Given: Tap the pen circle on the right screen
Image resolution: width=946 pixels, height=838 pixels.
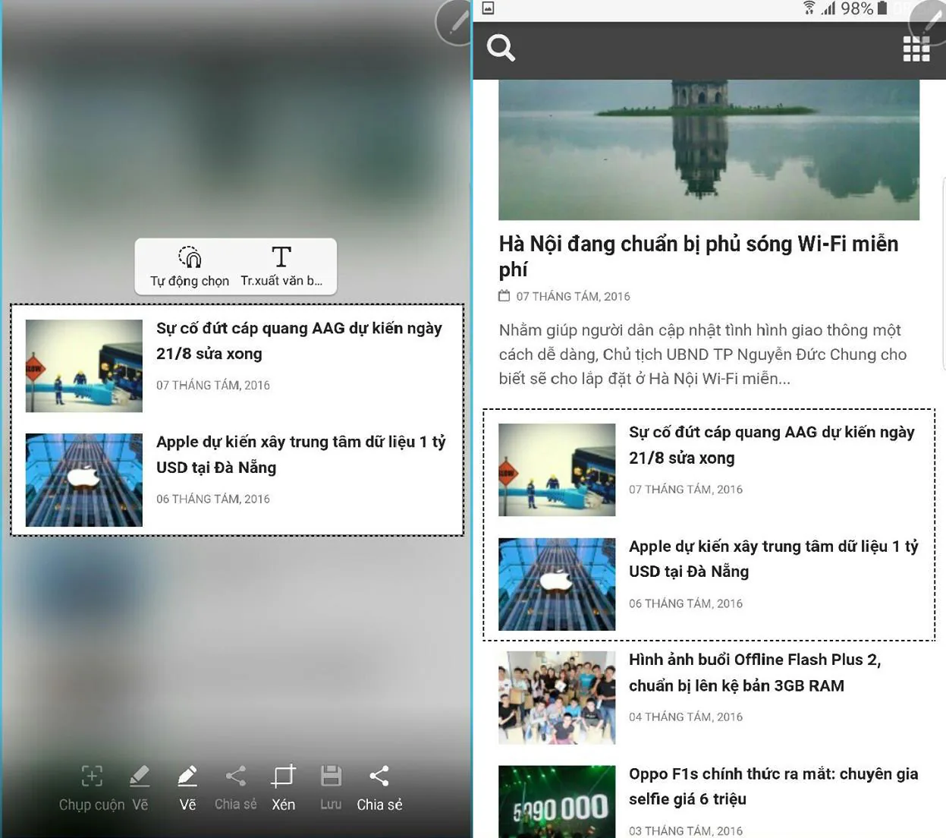Looking at the screenshot, I should coord(927,22).
